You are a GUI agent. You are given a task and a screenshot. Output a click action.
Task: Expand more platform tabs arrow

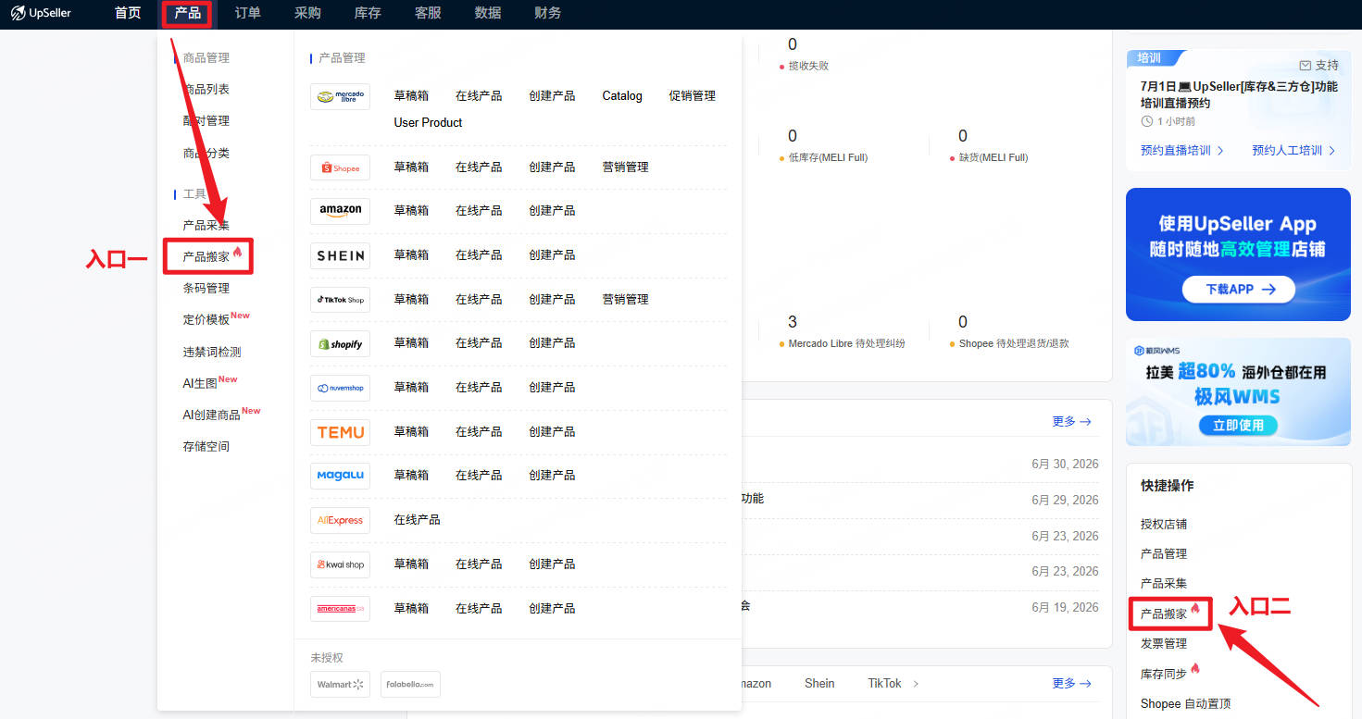click(917, 683)
